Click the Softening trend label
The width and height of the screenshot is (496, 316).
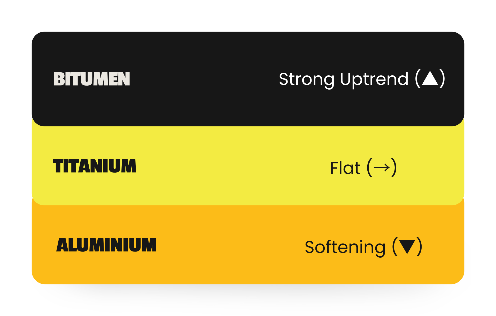345,247
